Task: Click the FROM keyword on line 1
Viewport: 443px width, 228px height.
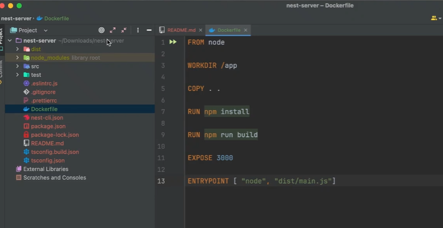Action: [x=196, y=42]
